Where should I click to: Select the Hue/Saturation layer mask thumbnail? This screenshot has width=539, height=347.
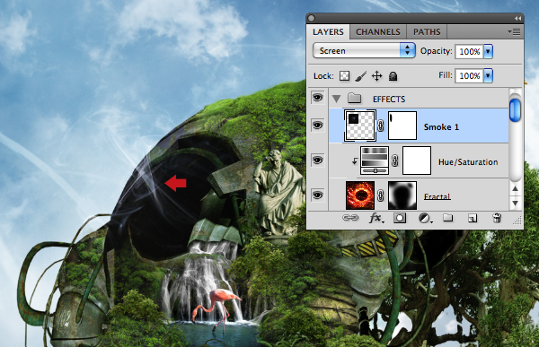(417, 160)
